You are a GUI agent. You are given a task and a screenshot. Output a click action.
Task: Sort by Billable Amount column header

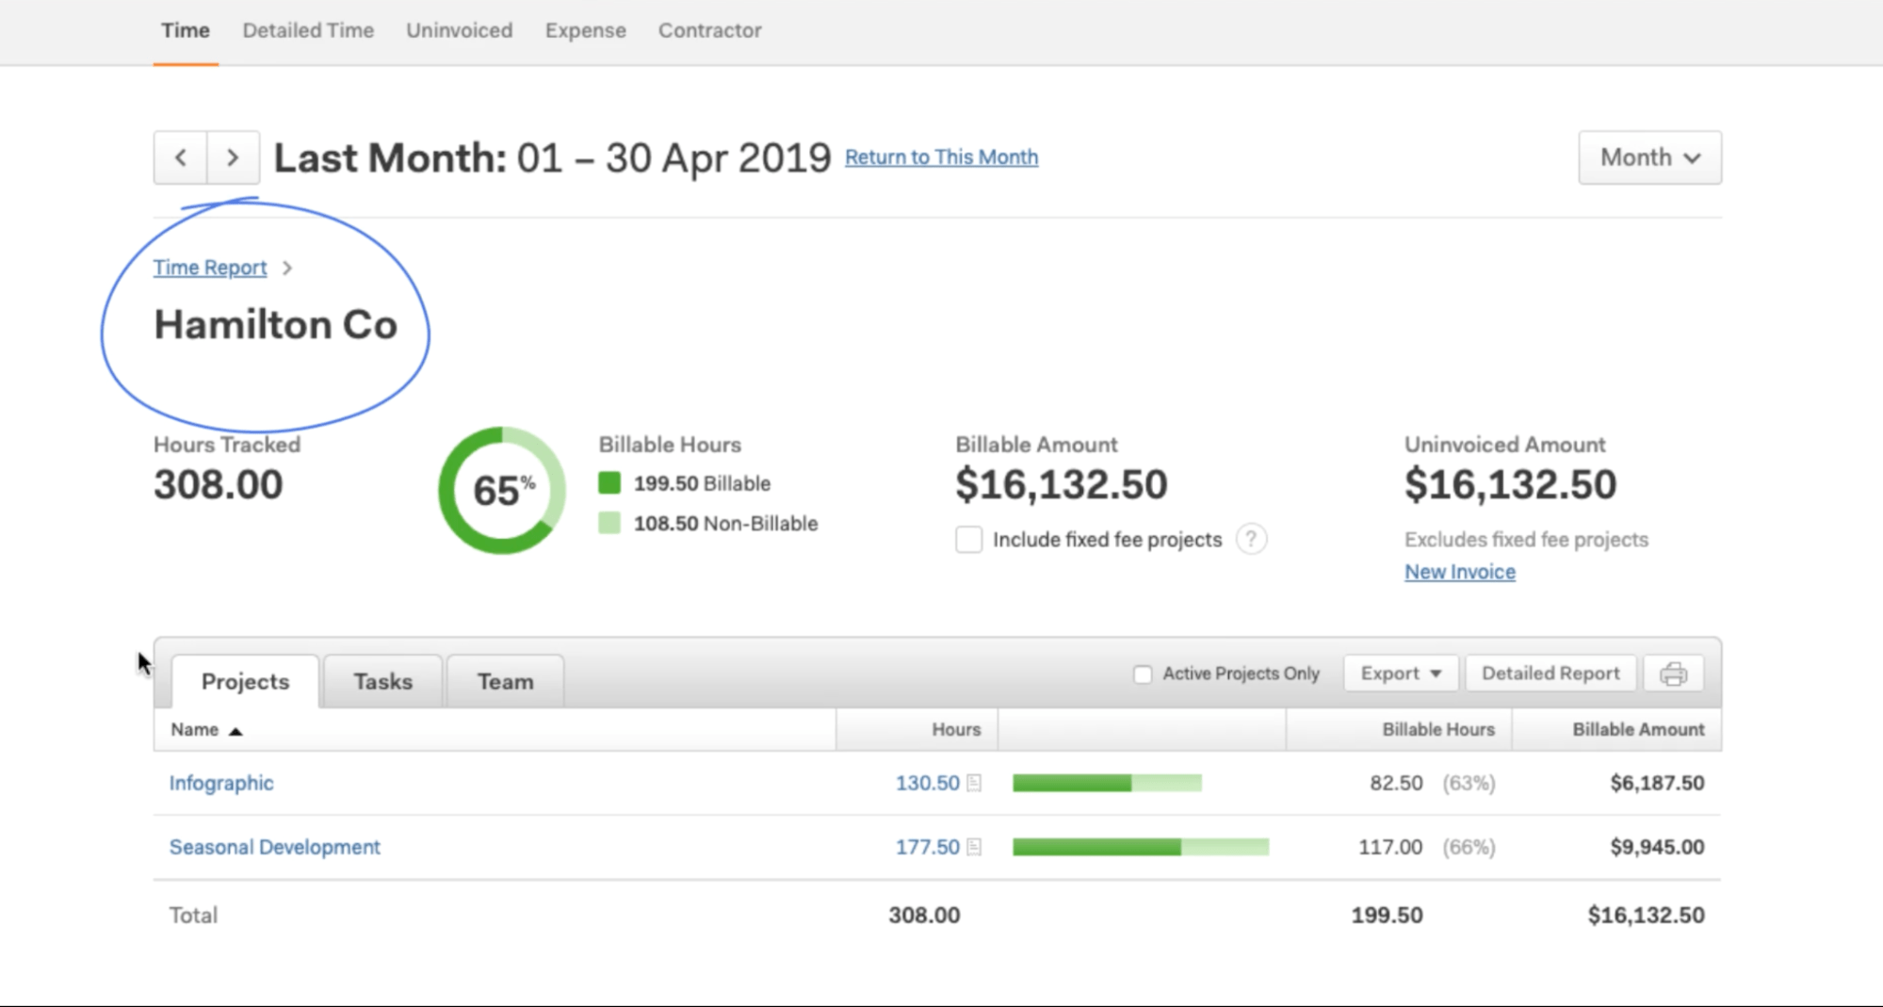[1616, 729]
